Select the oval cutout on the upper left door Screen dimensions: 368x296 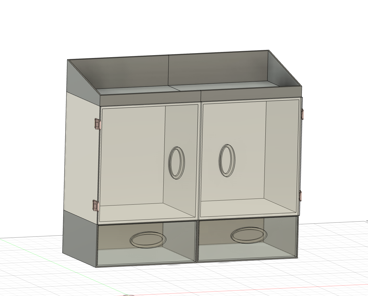[177, 163]
